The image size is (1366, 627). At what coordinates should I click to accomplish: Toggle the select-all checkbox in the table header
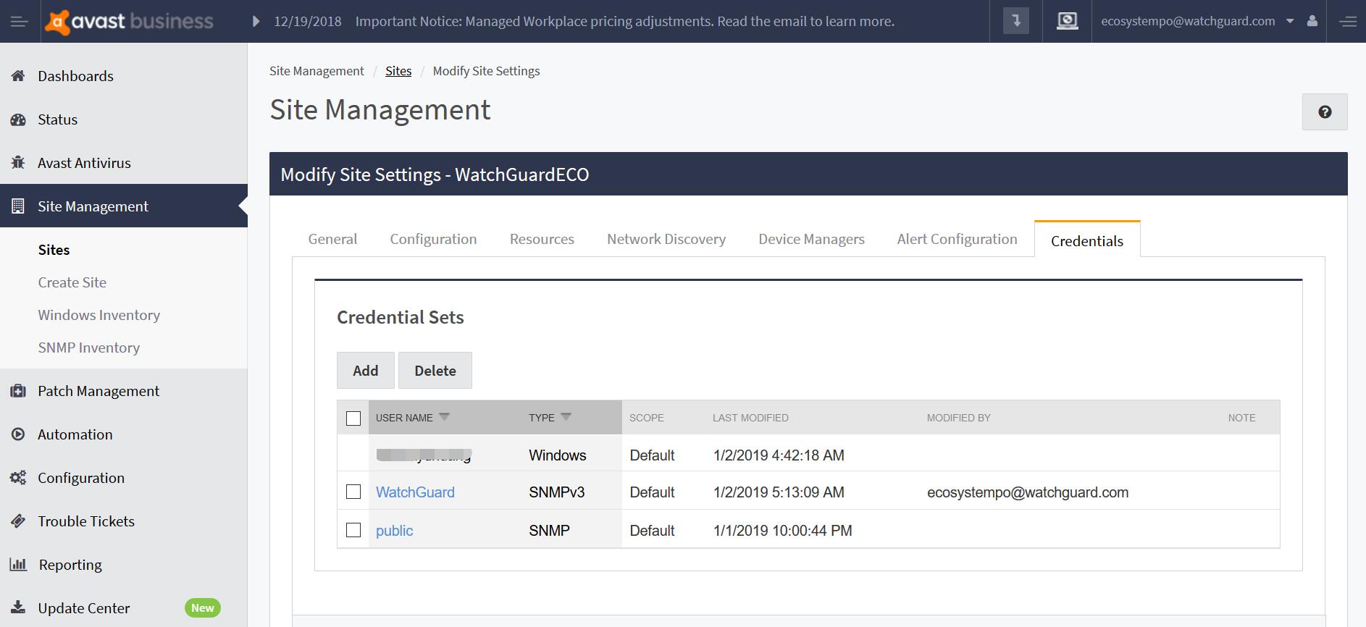click(353, 418)
